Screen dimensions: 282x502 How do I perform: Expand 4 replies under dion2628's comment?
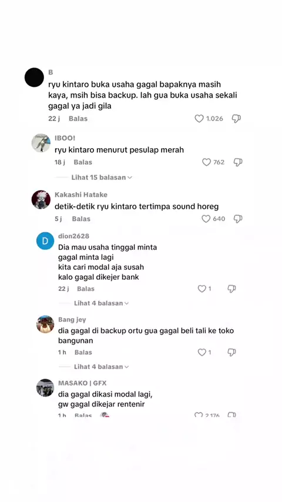tap(101, 303)
